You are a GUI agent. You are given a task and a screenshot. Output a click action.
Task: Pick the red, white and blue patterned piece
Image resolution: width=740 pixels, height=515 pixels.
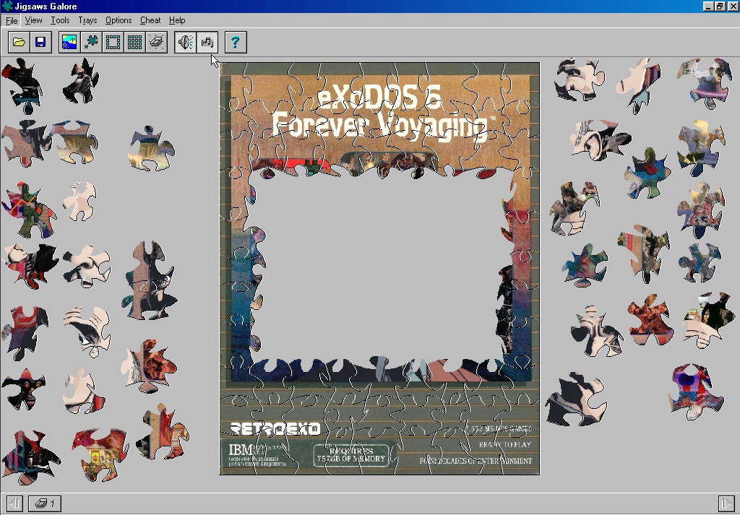[696, 391]
